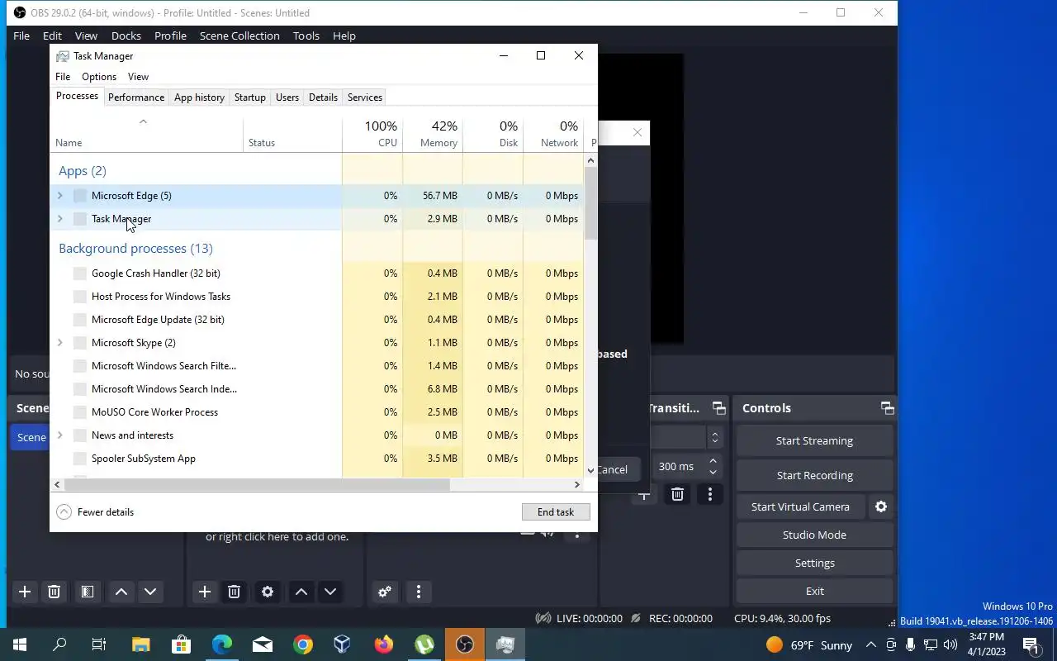The image size is (1057, 661).
Task: Collapse Task Manager with Fewer details
Action: tap(95, 512)
